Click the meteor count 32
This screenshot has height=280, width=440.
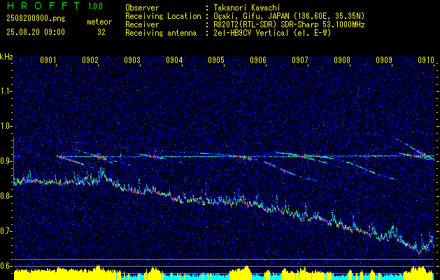tap(101, 33)
